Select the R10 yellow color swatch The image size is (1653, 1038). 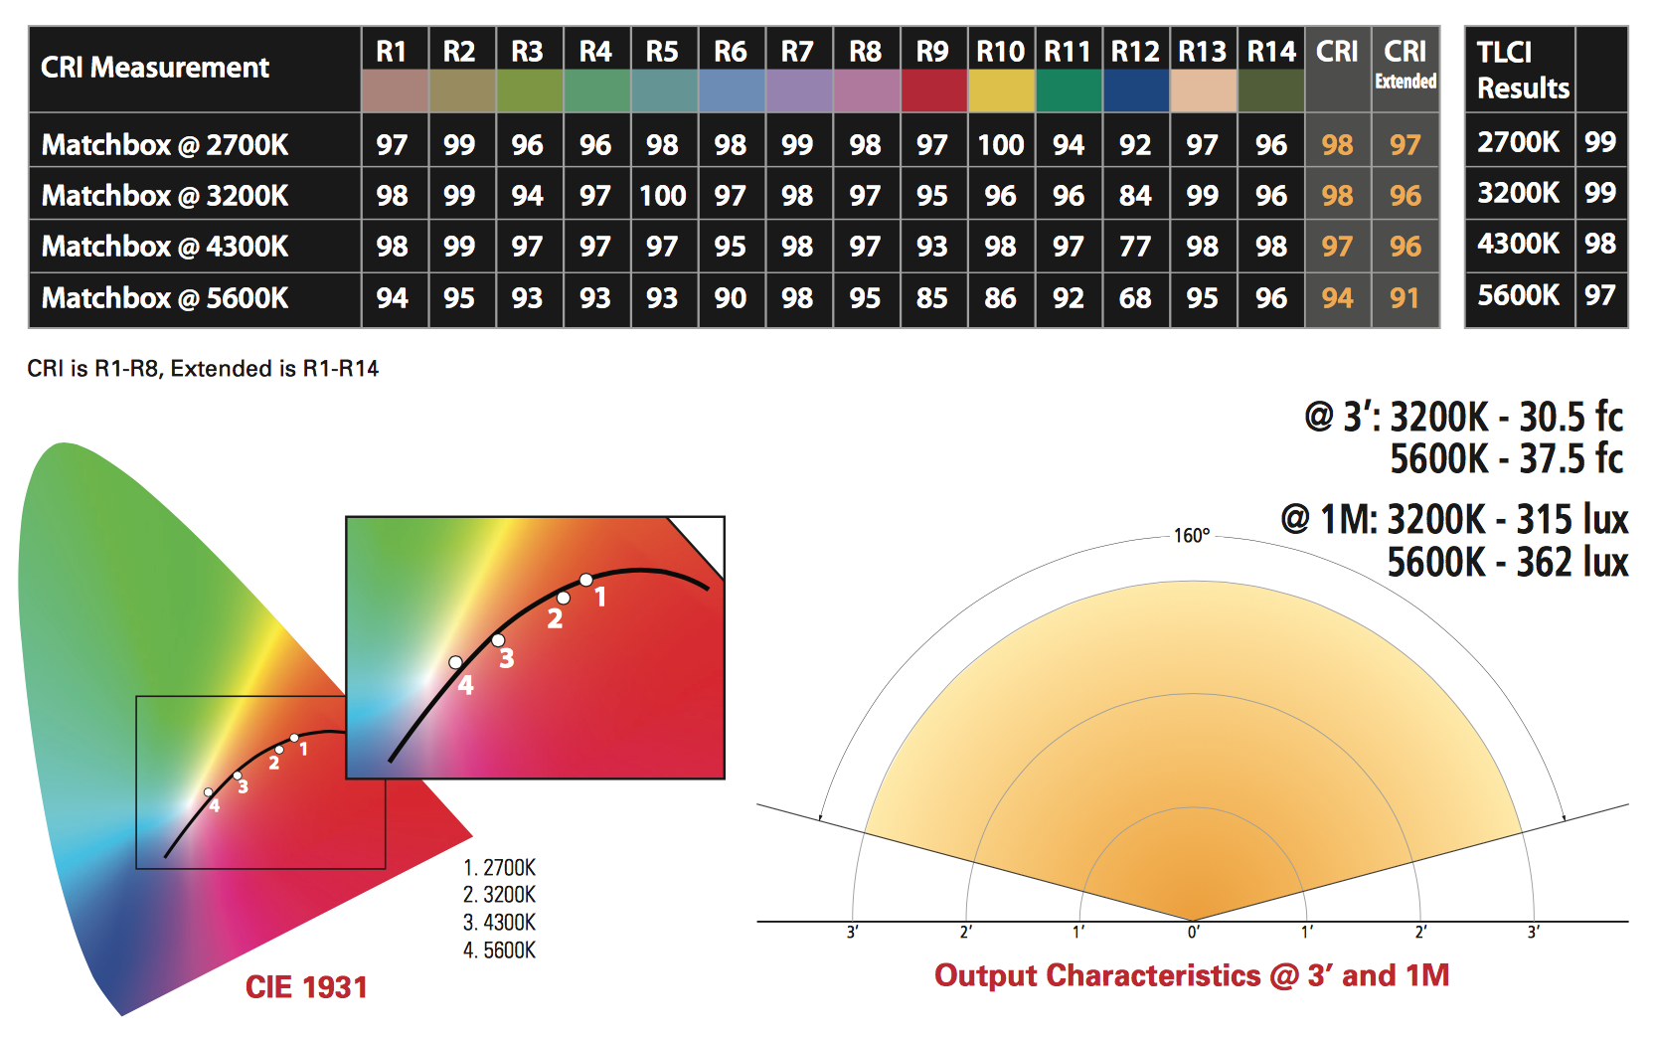[x=1001, y=90]
